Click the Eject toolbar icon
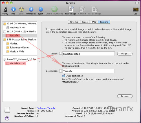 tap(41, 9)
